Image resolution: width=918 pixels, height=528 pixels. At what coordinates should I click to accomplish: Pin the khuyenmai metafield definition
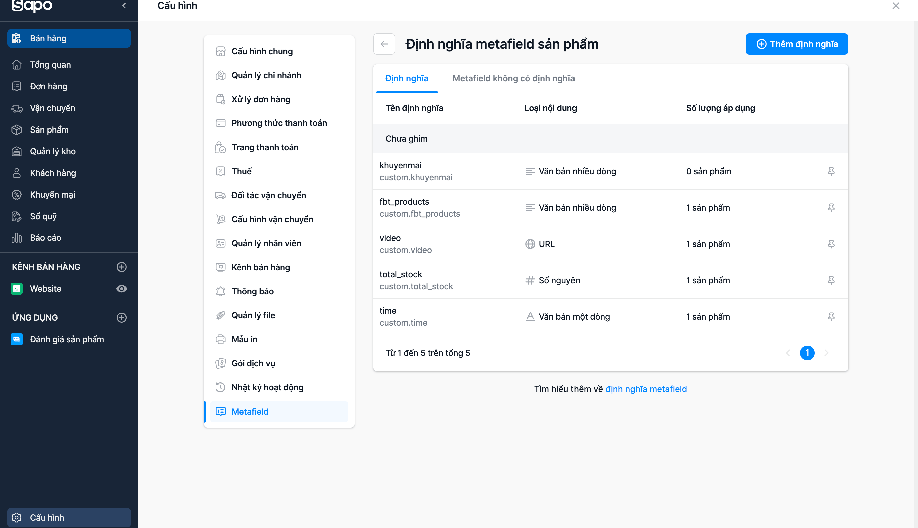point(831,171)
